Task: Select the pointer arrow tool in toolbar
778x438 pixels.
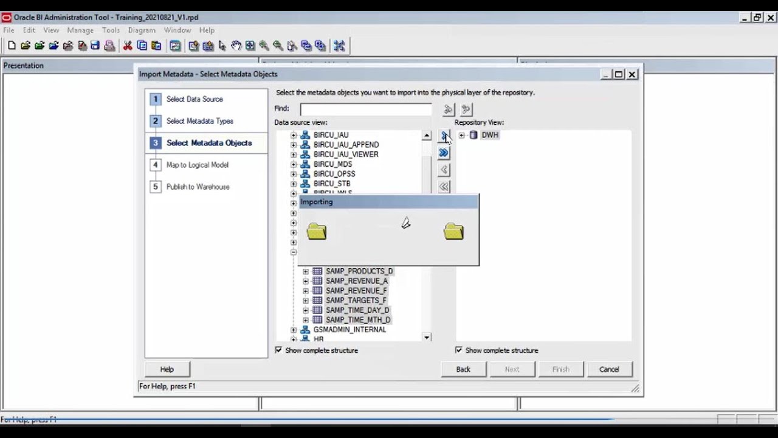Action: [222, 46]
